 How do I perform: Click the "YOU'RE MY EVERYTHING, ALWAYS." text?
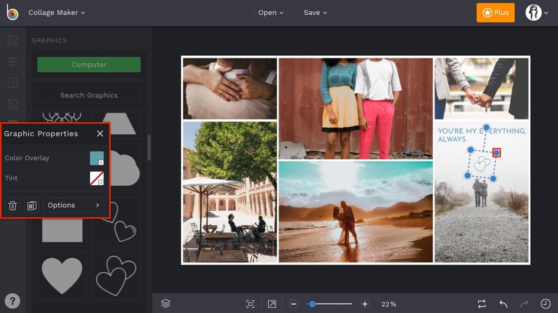pos(482,135)
